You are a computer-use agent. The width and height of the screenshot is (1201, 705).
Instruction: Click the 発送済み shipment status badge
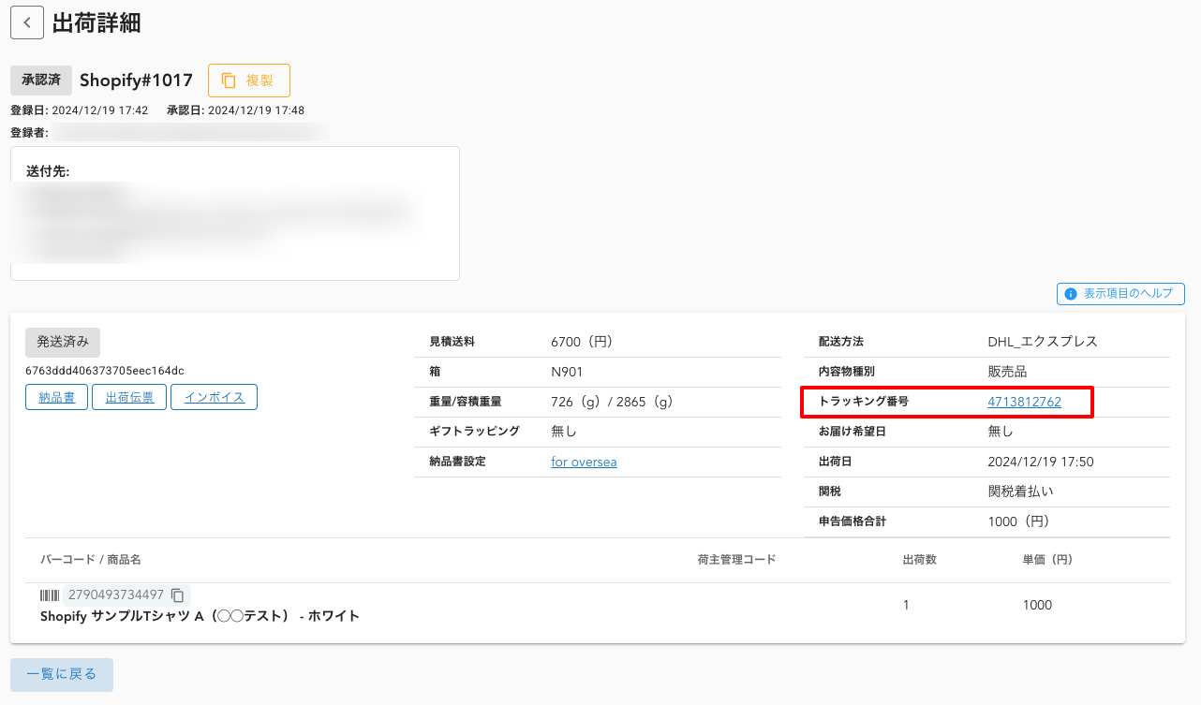click(x=63, y=343)
